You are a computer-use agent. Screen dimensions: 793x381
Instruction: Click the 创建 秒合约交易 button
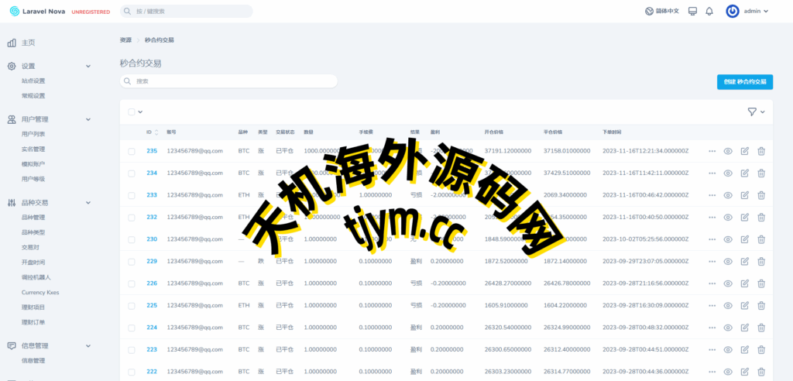[x=744, y=81]
